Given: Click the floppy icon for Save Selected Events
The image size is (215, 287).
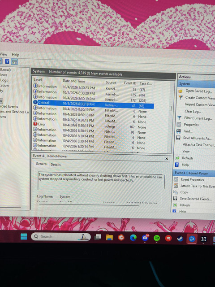Looking at the screenshot, I should point(175,198).
